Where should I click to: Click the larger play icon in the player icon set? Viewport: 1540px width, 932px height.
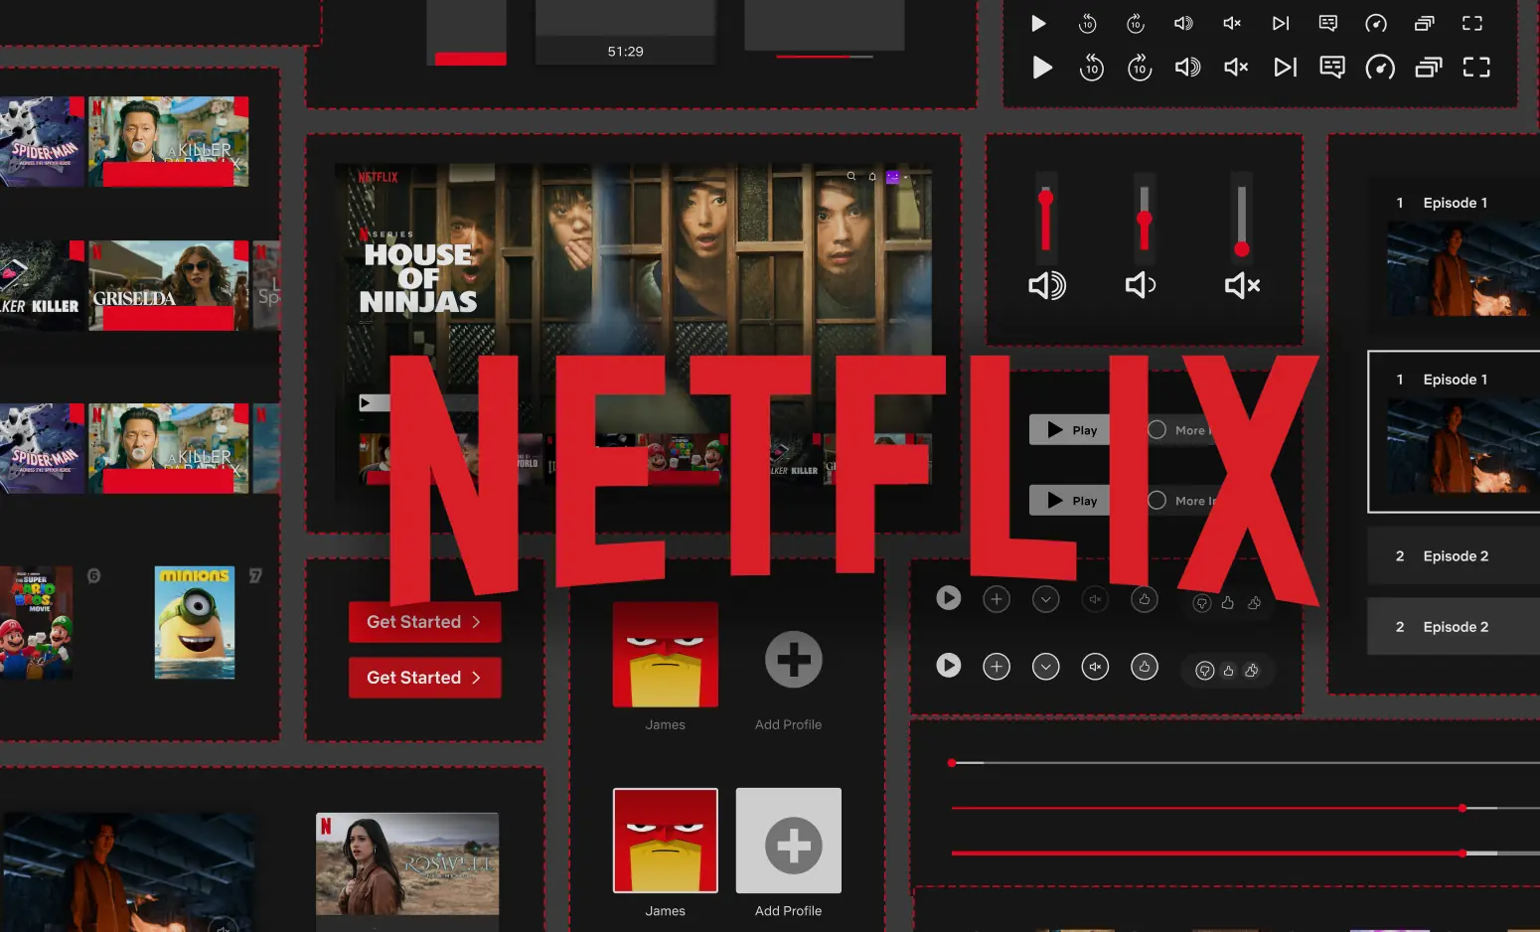coord(1042,68)
